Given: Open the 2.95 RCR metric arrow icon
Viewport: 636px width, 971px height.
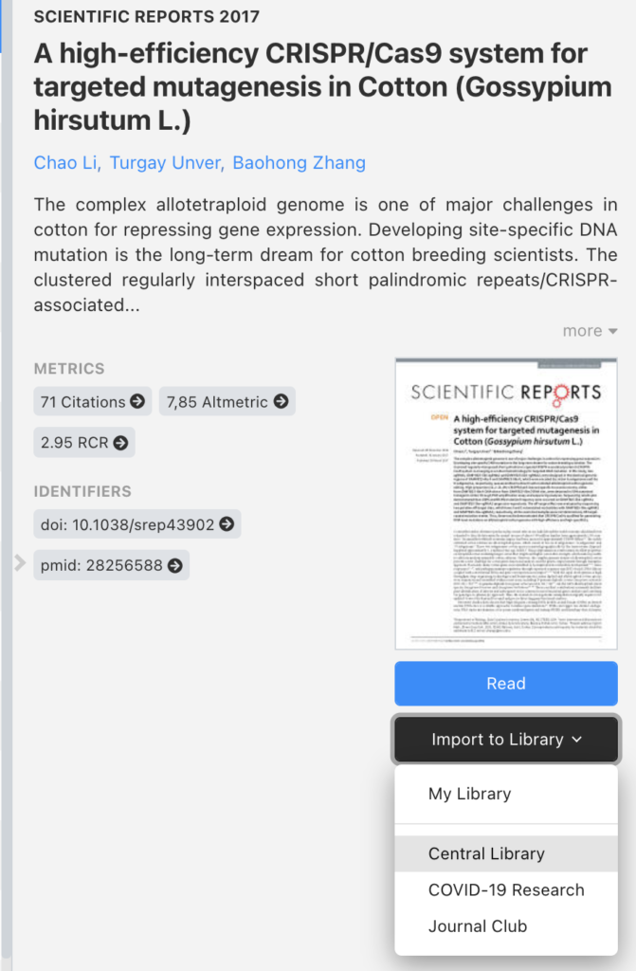Looking at the screenshot, I should [119, 442].
